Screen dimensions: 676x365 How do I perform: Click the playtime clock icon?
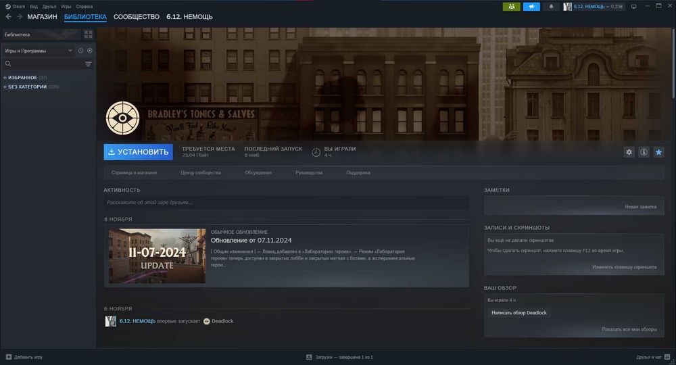[x=316, y=152]
